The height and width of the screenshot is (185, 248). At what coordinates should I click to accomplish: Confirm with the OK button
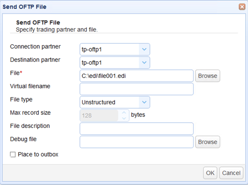click(x=210, y=173)
